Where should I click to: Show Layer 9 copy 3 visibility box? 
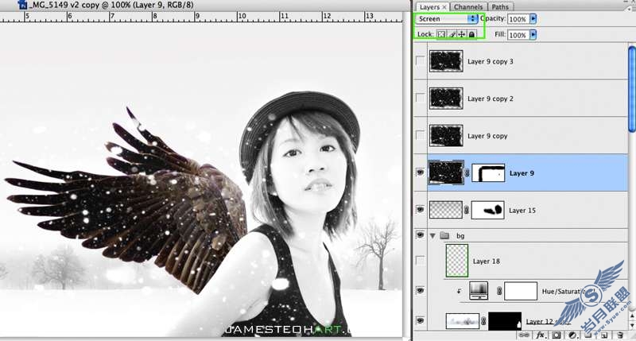421,61
